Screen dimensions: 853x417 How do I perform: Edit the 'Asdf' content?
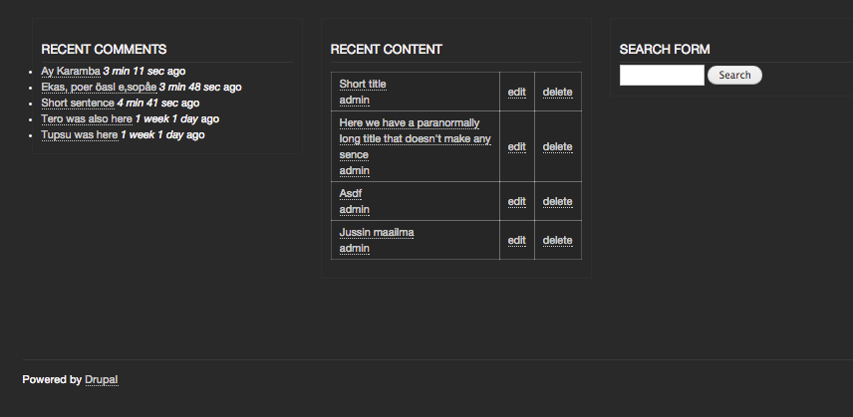(517, 201)
